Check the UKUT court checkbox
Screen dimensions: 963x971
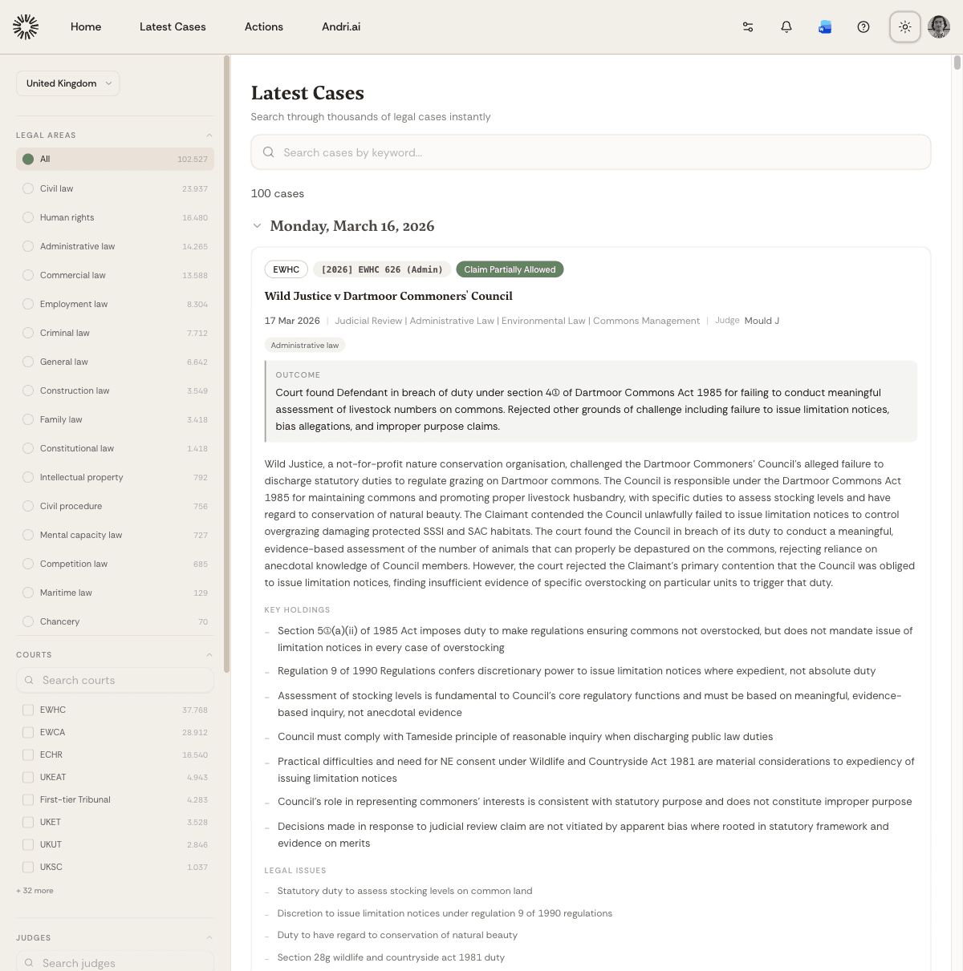click(28, 844)
